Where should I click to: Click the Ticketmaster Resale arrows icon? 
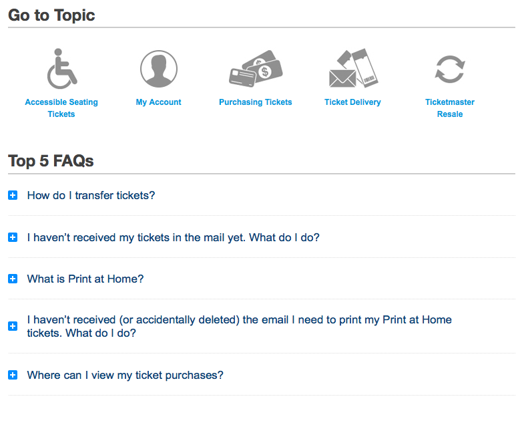pyautogui.click(x=449, y=69)
